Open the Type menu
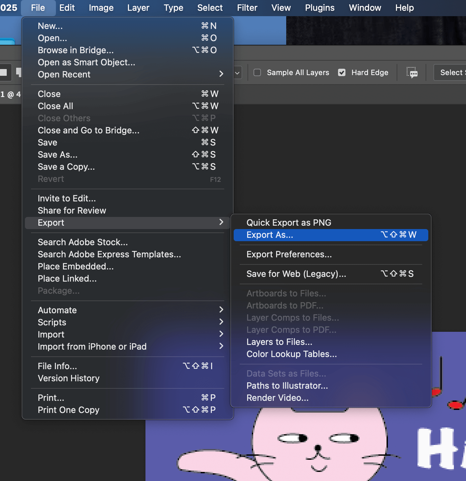466x481 pixels. coord(173,8)
